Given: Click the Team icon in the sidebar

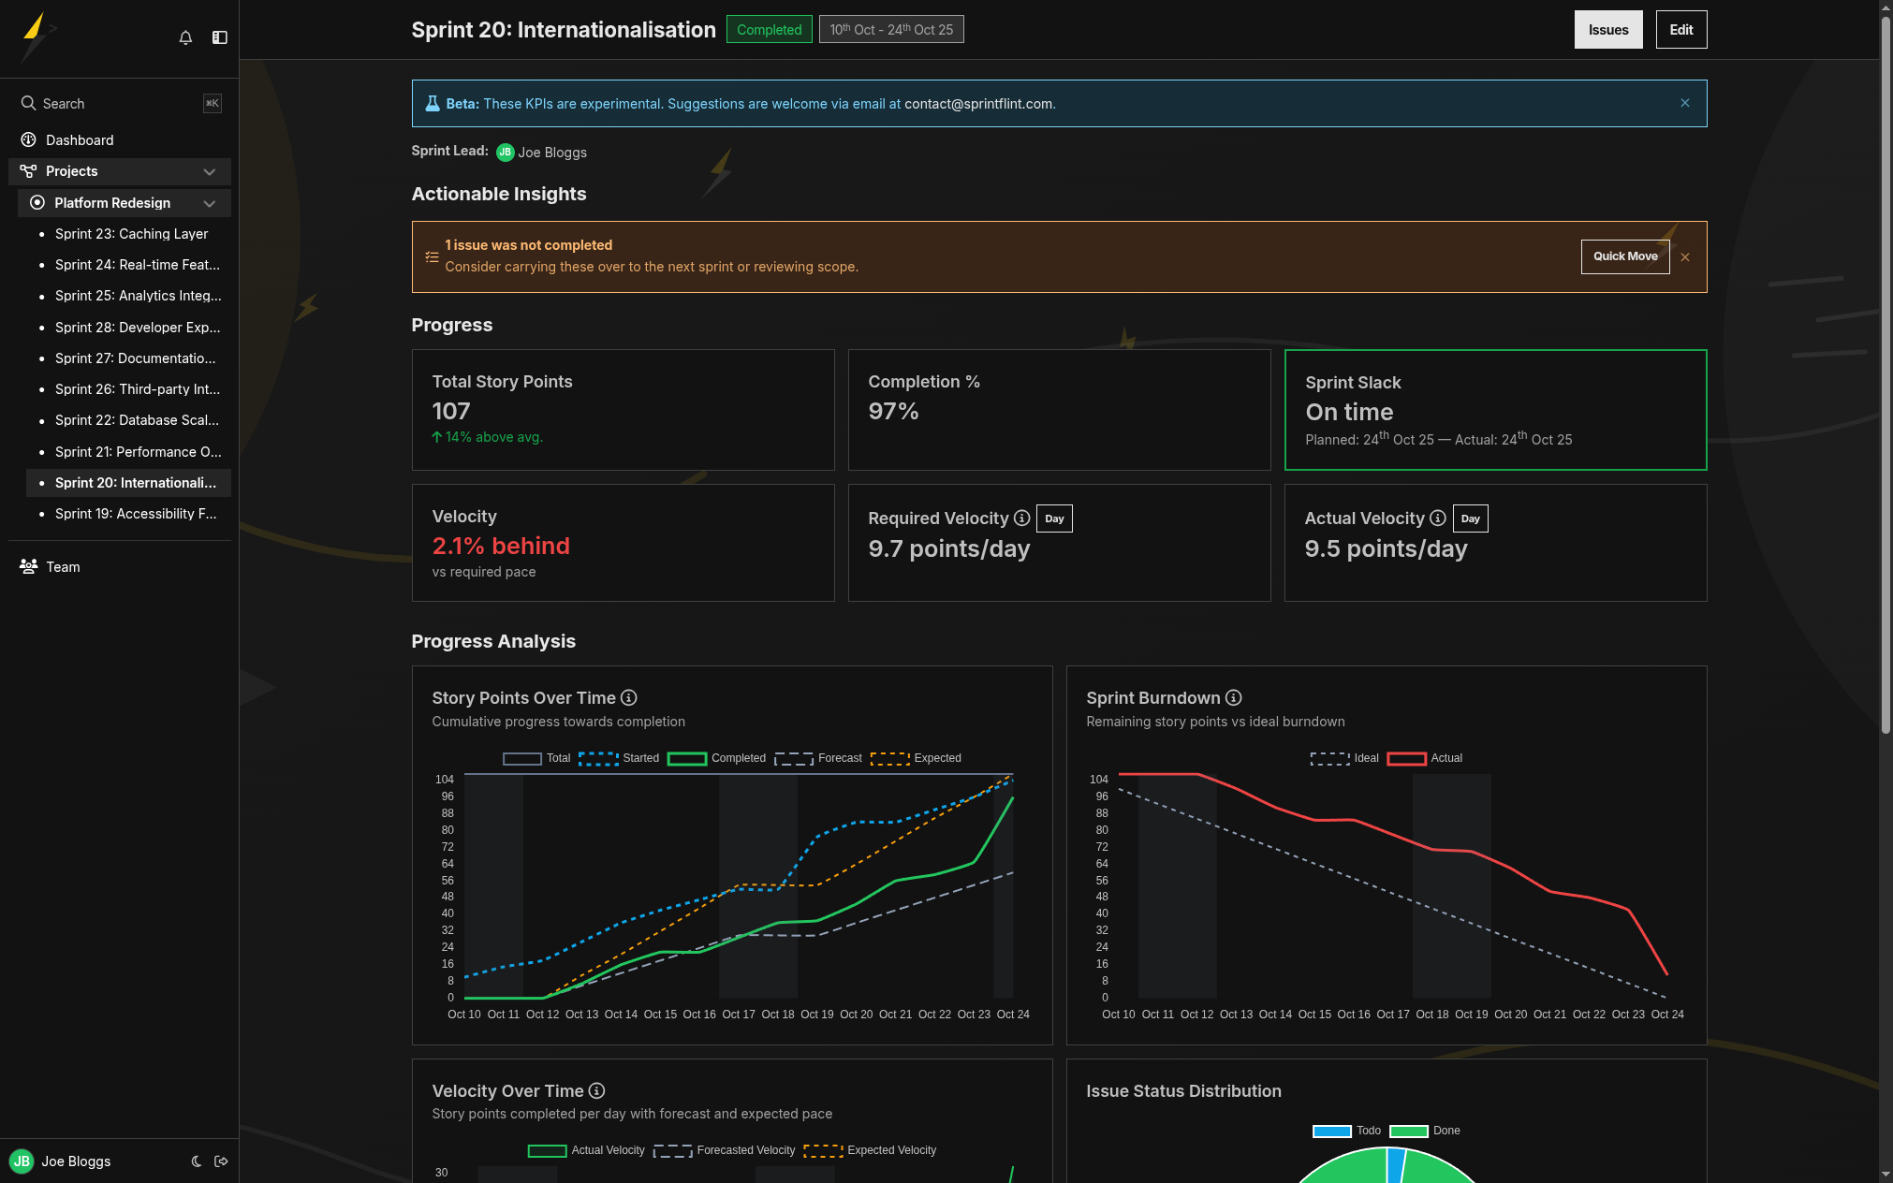Looking at the screenshot, I should (27, 566).
